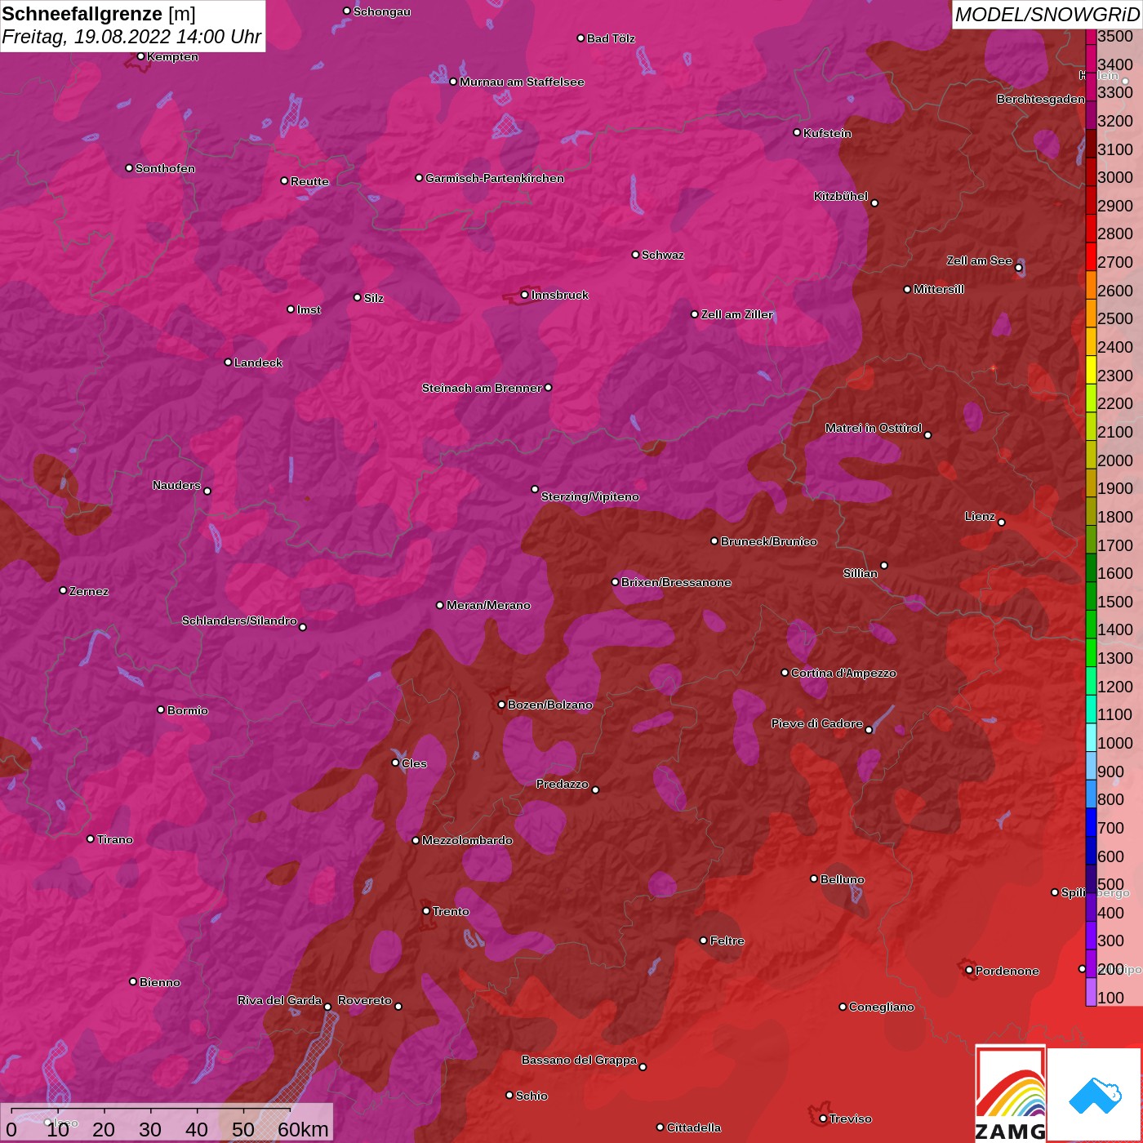
Task: Click the Garmisch-Partenkirchen label
Action: coord(495,178)
